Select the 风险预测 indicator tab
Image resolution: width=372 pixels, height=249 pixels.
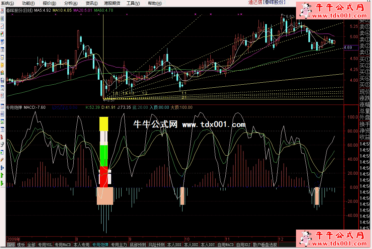[x=157, y=245]
